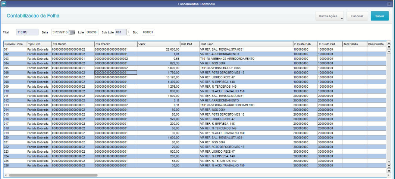Viewport: 395px width, 179px height.
Task: Select the C Custo Crd column header
Action: point(330,44)
